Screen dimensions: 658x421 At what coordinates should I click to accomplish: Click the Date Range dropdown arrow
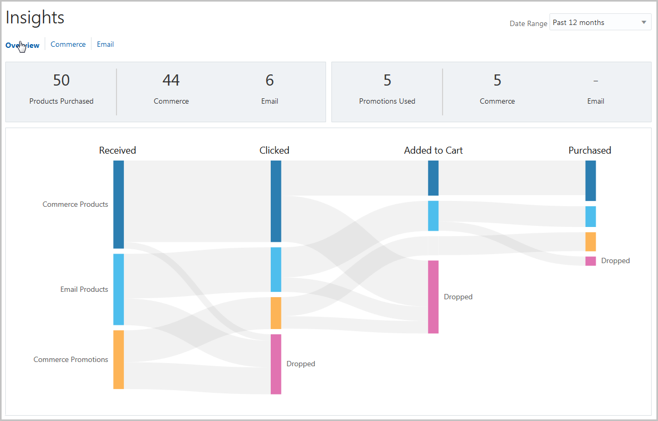click(644, 22)
